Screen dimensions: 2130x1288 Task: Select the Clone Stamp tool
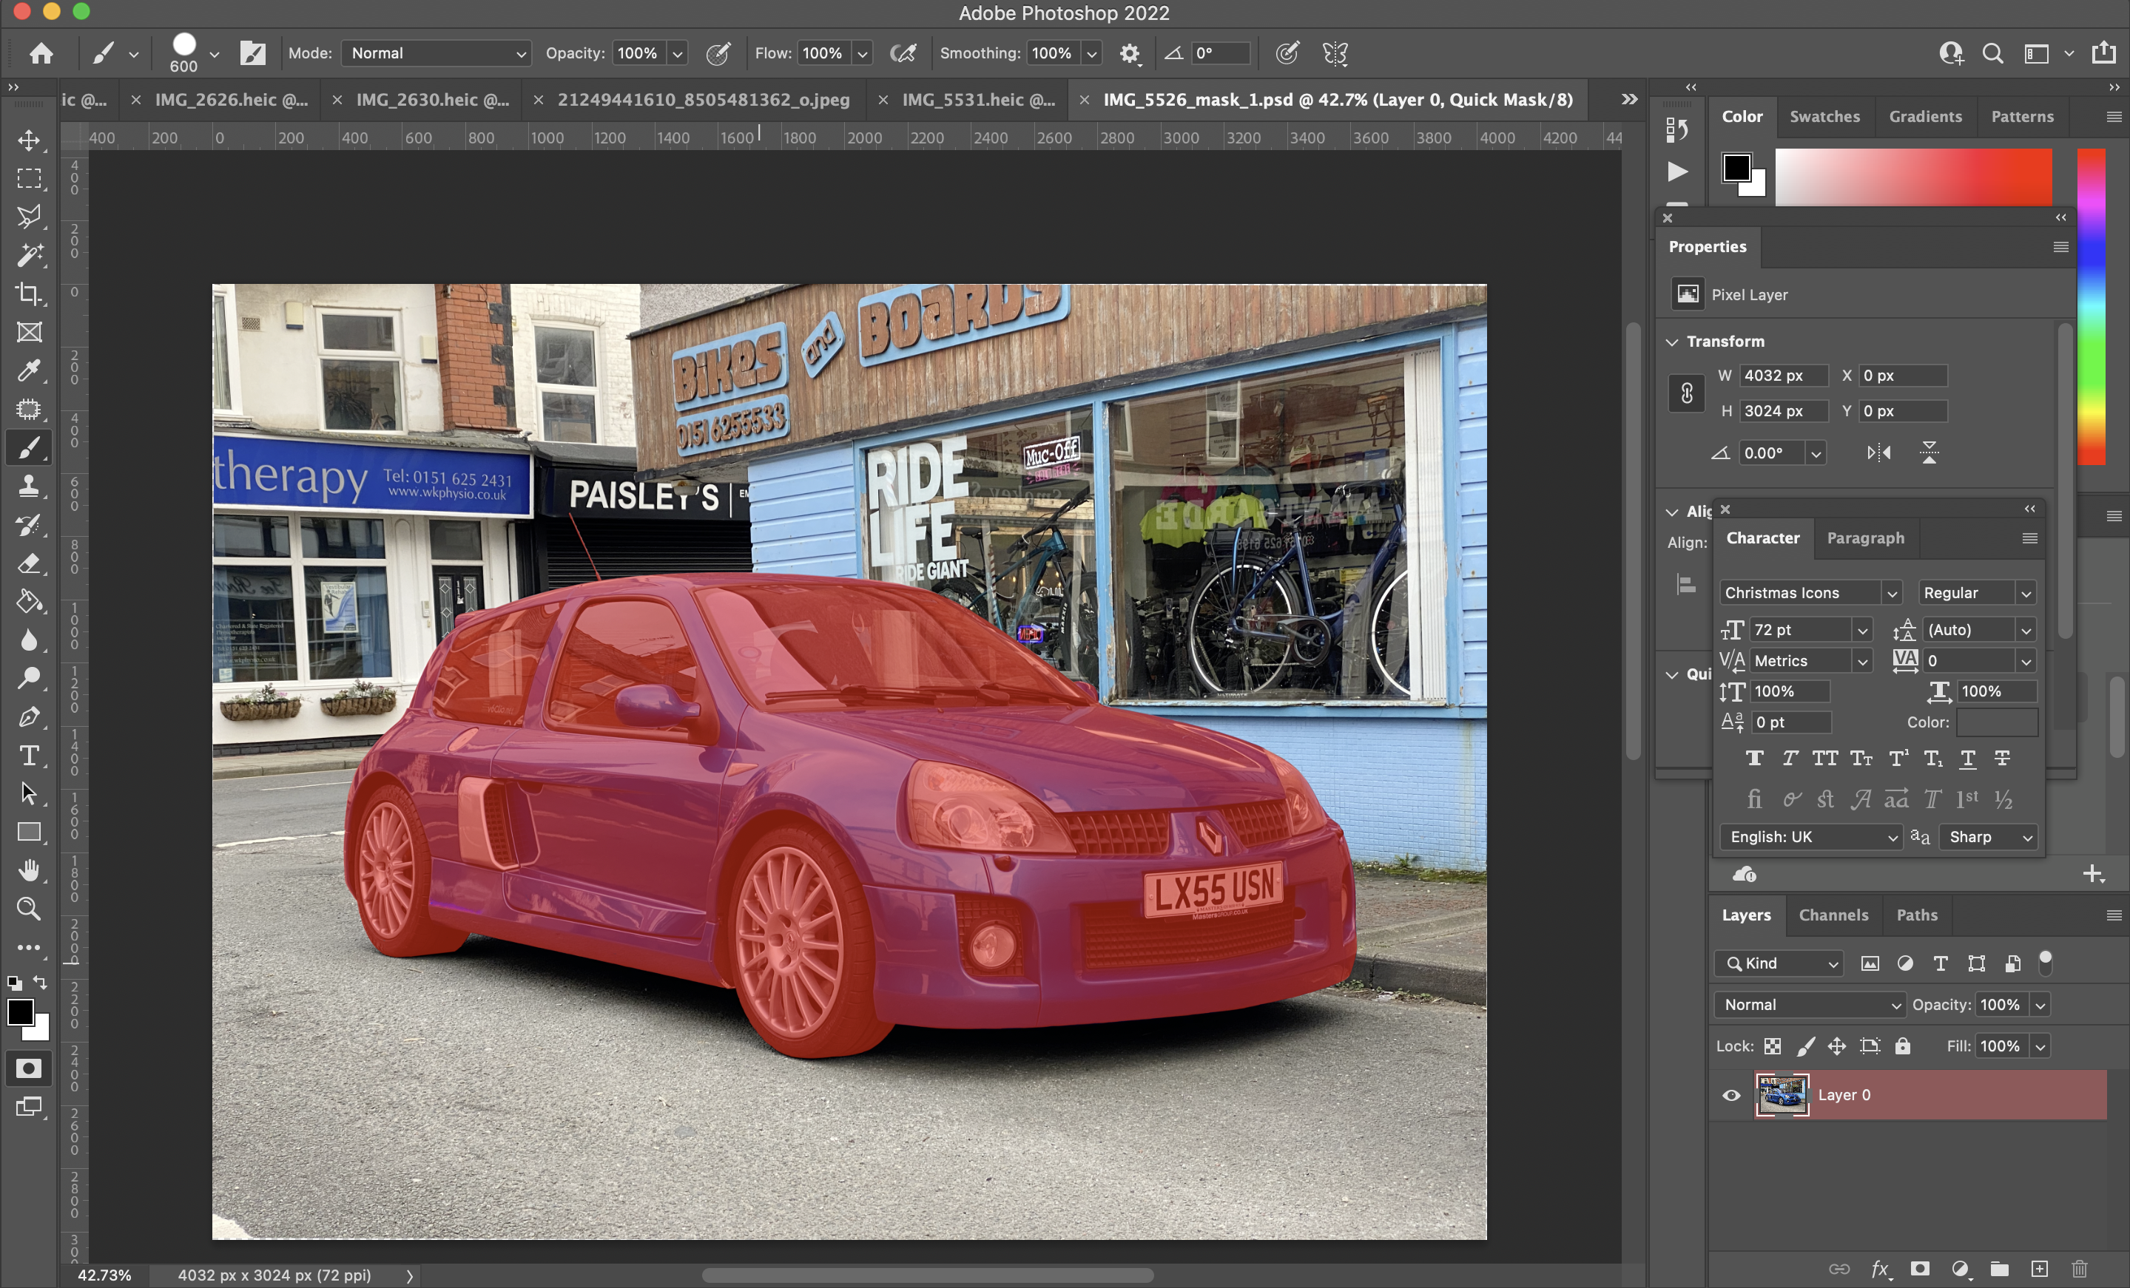tap(30, 486)
